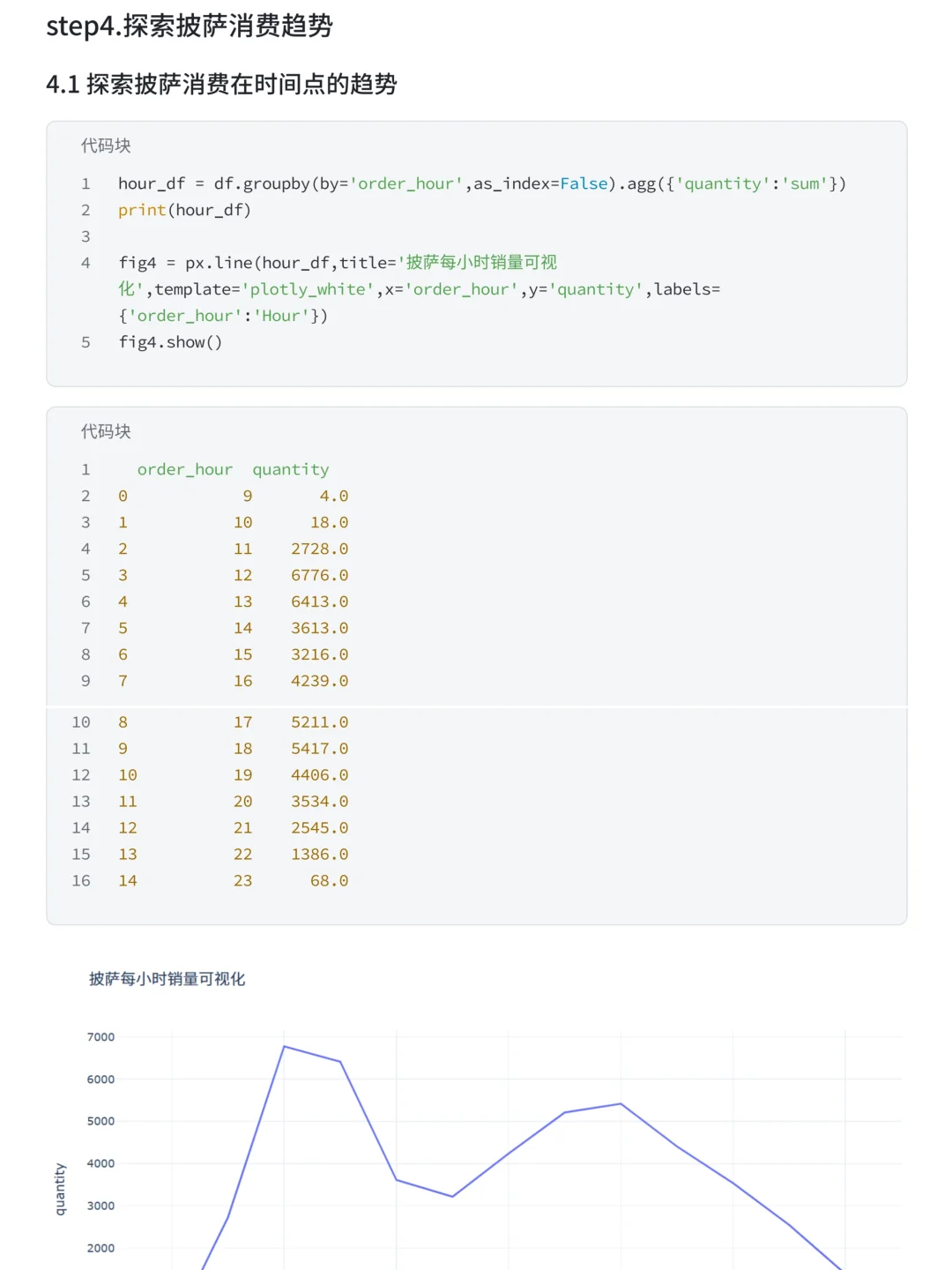Click the first 代码块 label
Screen dimensions: 952x1270
106,146
